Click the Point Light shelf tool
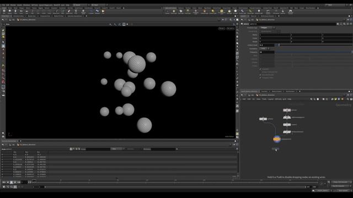 pos(174,12)
